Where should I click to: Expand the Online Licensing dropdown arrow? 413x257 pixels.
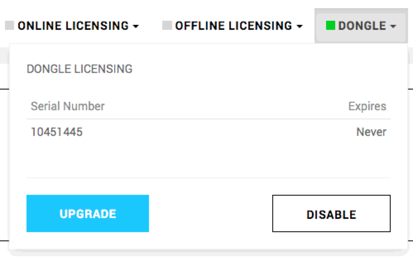click(136, 26)
